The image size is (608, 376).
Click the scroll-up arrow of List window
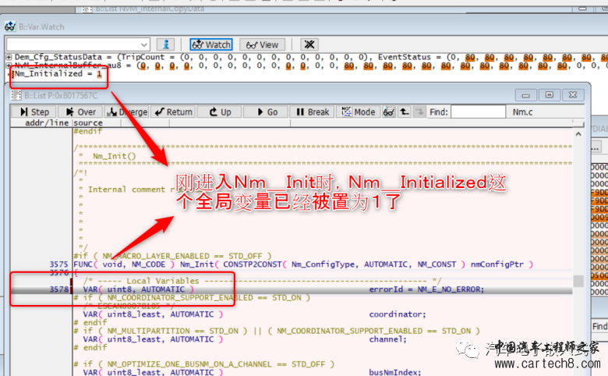(578, 134)
